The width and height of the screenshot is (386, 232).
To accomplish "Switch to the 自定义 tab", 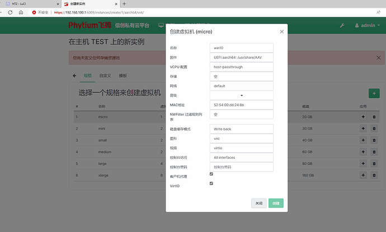I will [x=105, y=75].
